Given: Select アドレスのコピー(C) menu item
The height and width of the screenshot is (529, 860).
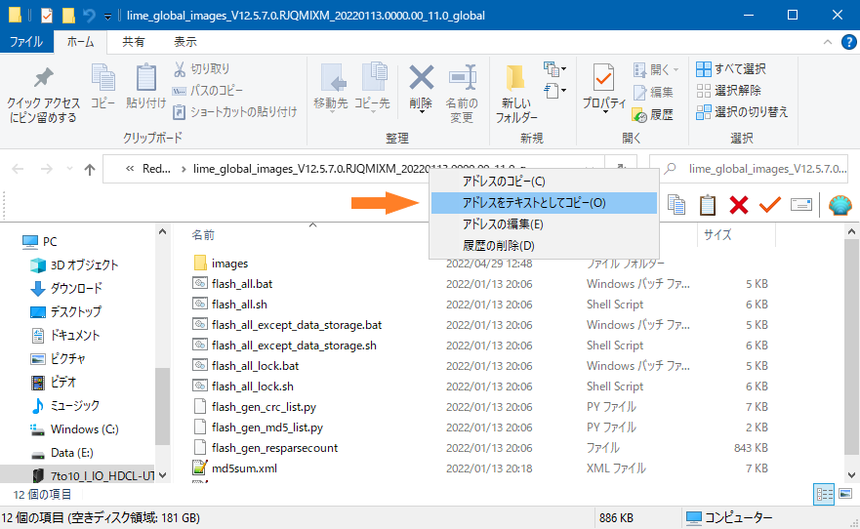Looking at the screenshot, I should click(544, 182).
